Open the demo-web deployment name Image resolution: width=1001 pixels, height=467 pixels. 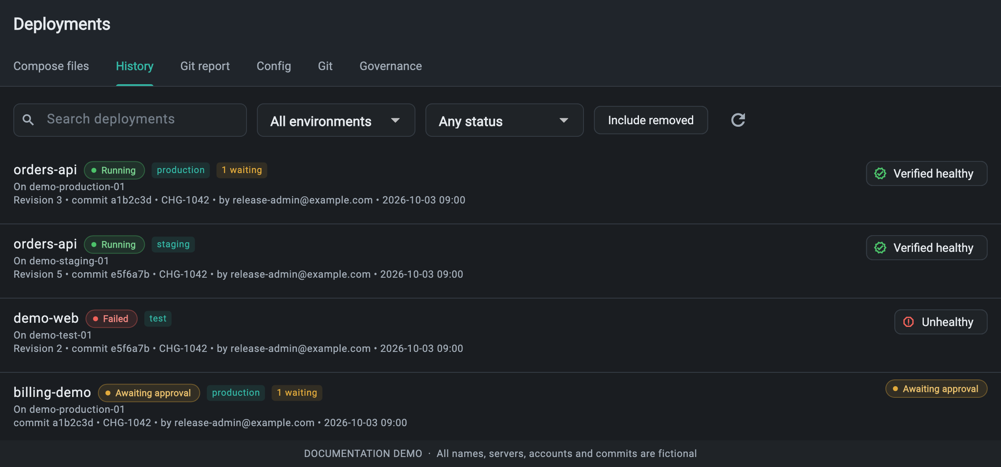(x=46, y=318)
